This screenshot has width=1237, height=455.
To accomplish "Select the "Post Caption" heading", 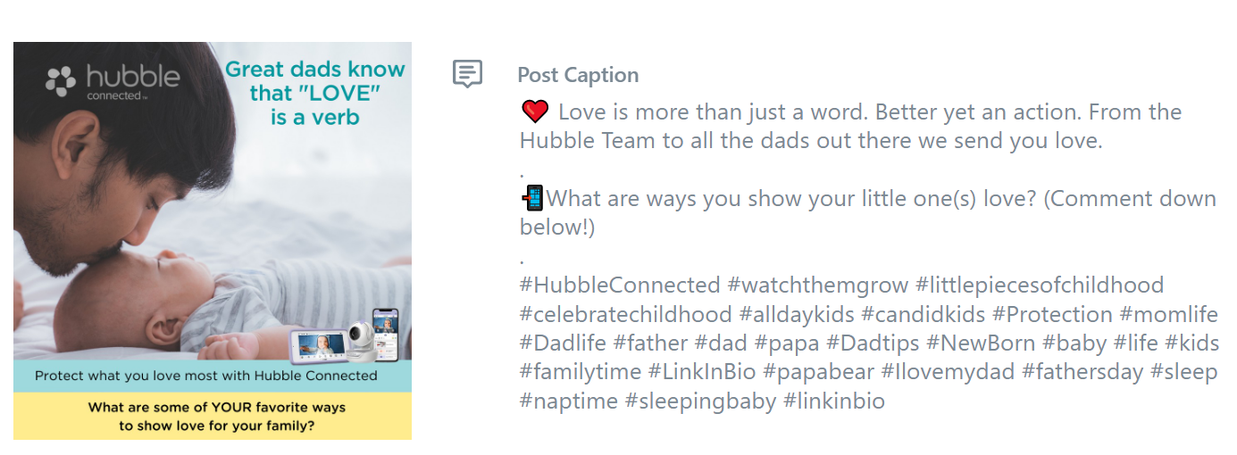I will pos(578,75).
